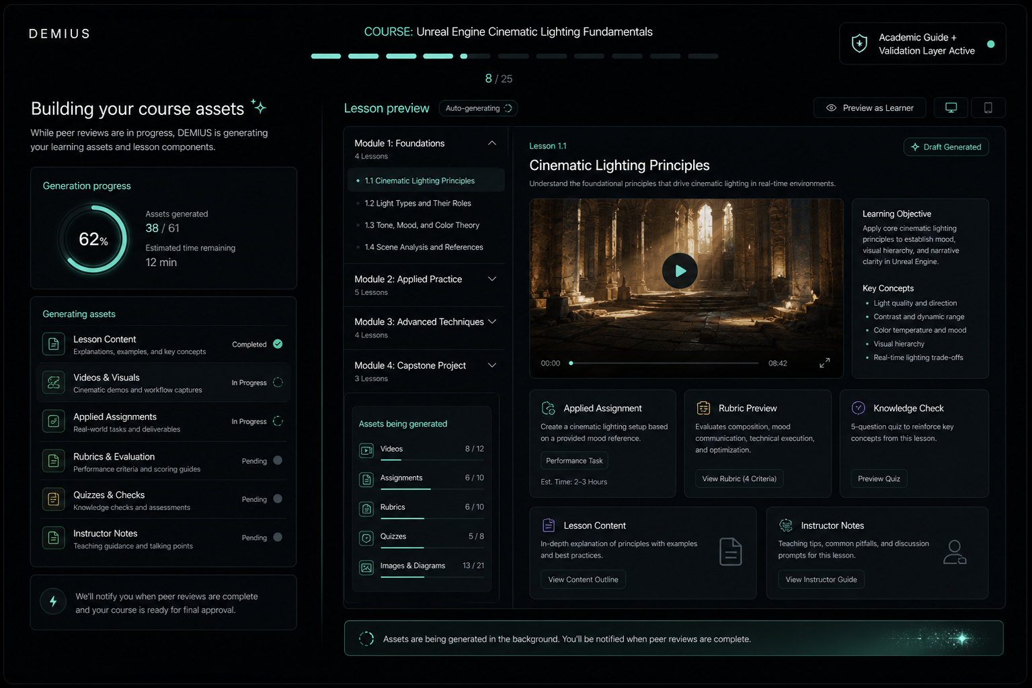Click the lightning bolt notification icon
The width and height of the screenshot is (1032, 688).
53,601
